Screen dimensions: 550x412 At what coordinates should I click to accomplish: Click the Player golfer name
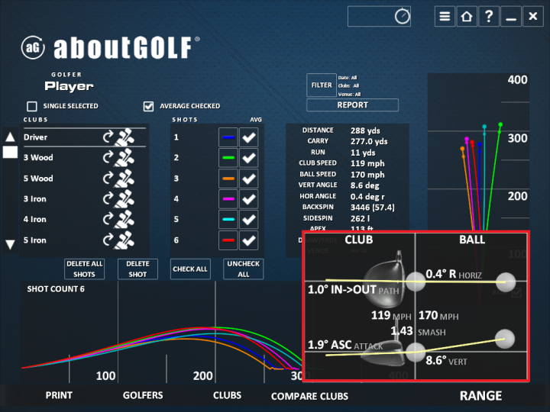(69, 86)
